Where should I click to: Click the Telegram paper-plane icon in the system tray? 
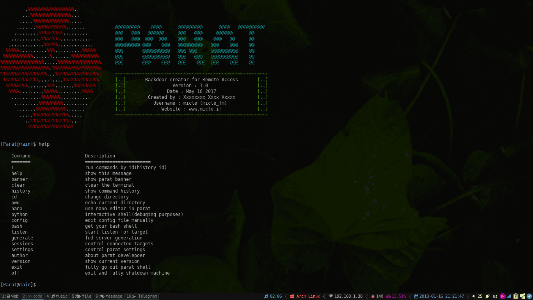(x=529, y=296)
